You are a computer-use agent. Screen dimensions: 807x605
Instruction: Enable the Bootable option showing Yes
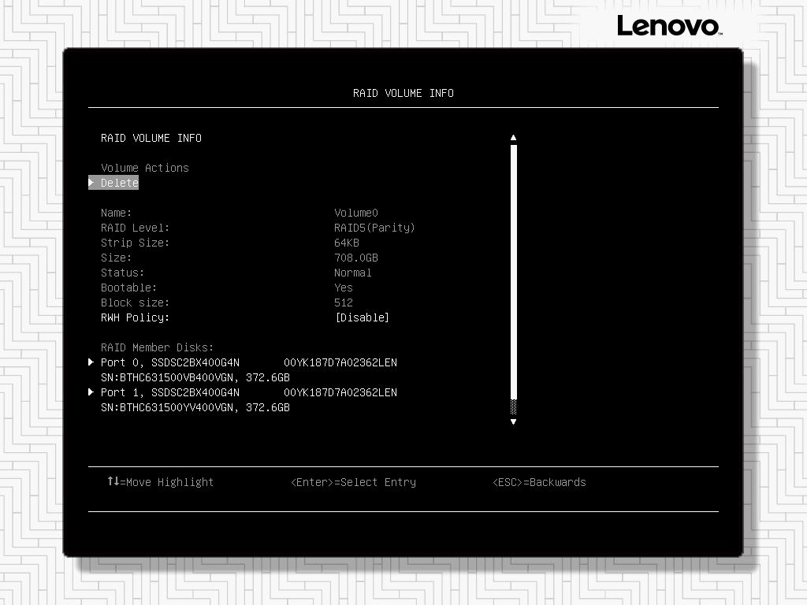click(x=344, y=288)
